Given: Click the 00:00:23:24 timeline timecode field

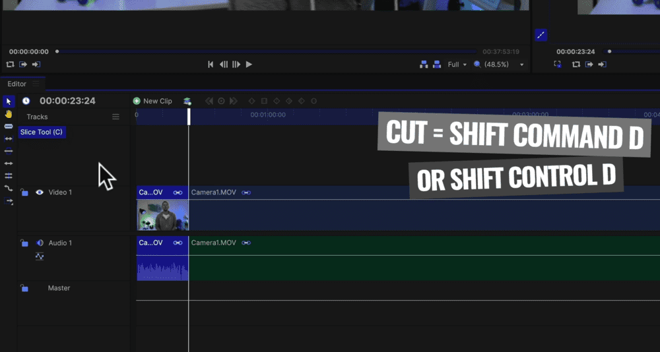Looking at the screenshot, I should (67, 101).
